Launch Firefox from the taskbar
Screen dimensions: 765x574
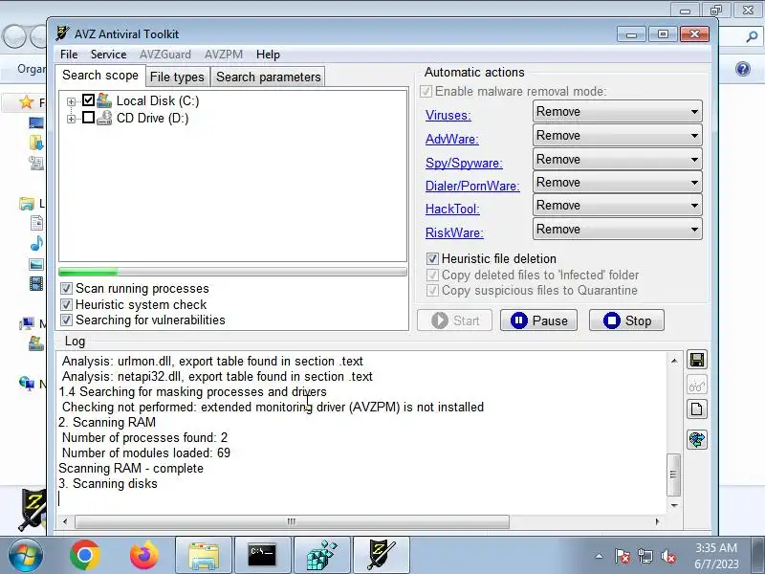pyautogui.click(x=144, y=556)
